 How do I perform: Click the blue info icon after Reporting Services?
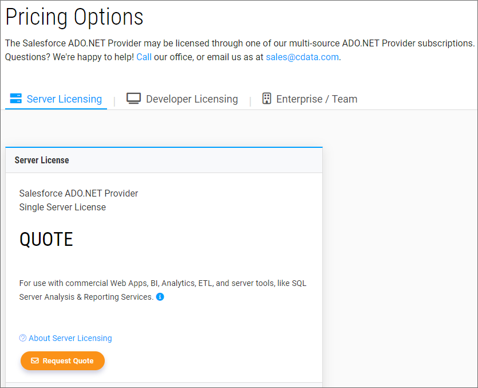[160, 297]
